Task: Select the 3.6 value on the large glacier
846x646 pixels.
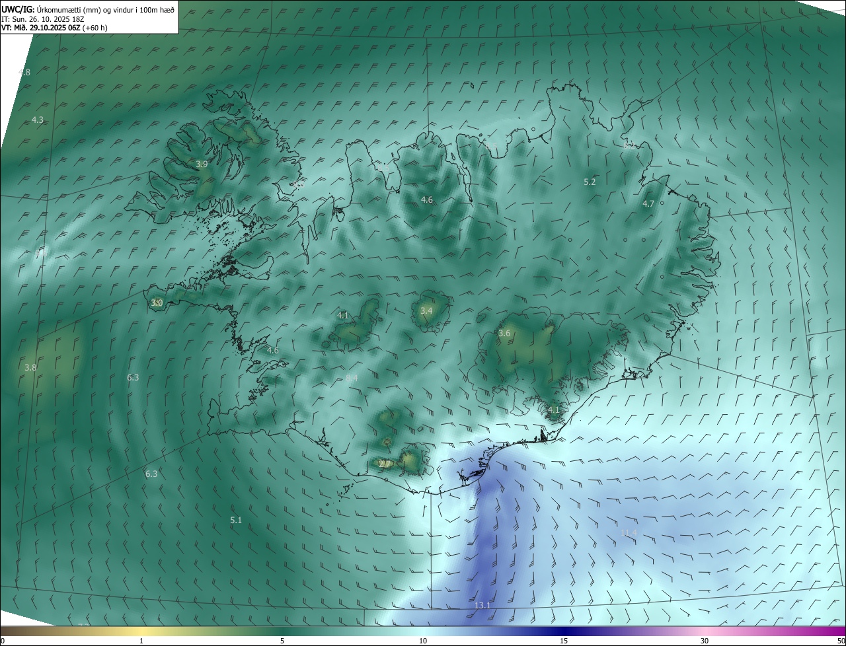Action: [x=504, y=334]
